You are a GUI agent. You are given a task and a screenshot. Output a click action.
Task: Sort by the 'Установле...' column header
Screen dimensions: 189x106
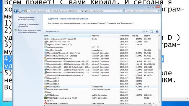point(125,36)
